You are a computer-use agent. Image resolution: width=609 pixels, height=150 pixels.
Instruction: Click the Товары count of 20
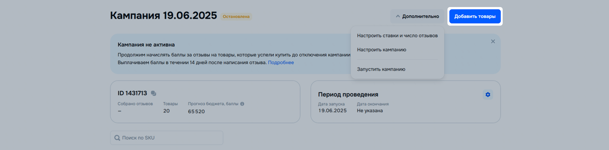(x=166, y=111)
